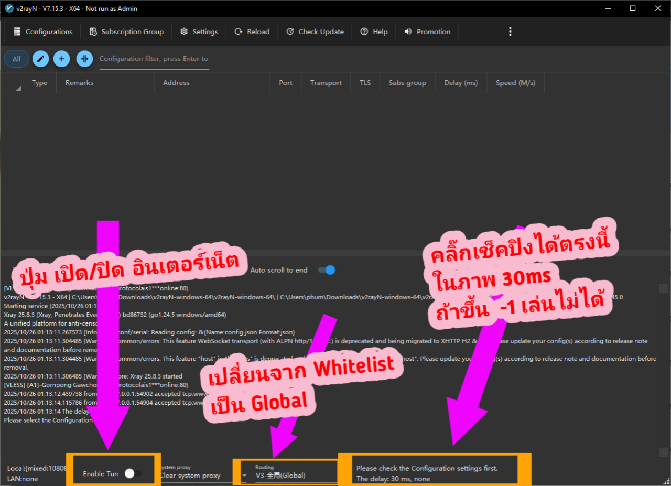Open the Configurations menu
671x486 pixels.
(x=43, y=31)
